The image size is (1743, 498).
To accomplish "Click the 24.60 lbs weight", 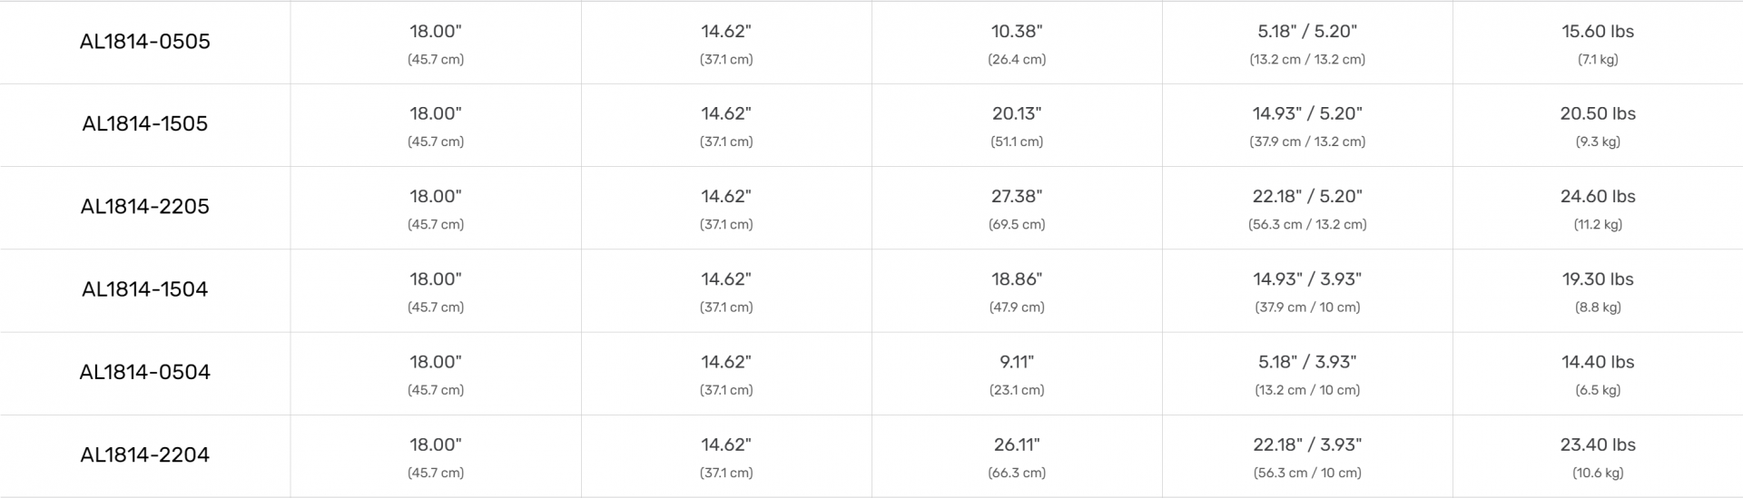I will tap(1598, 197).
